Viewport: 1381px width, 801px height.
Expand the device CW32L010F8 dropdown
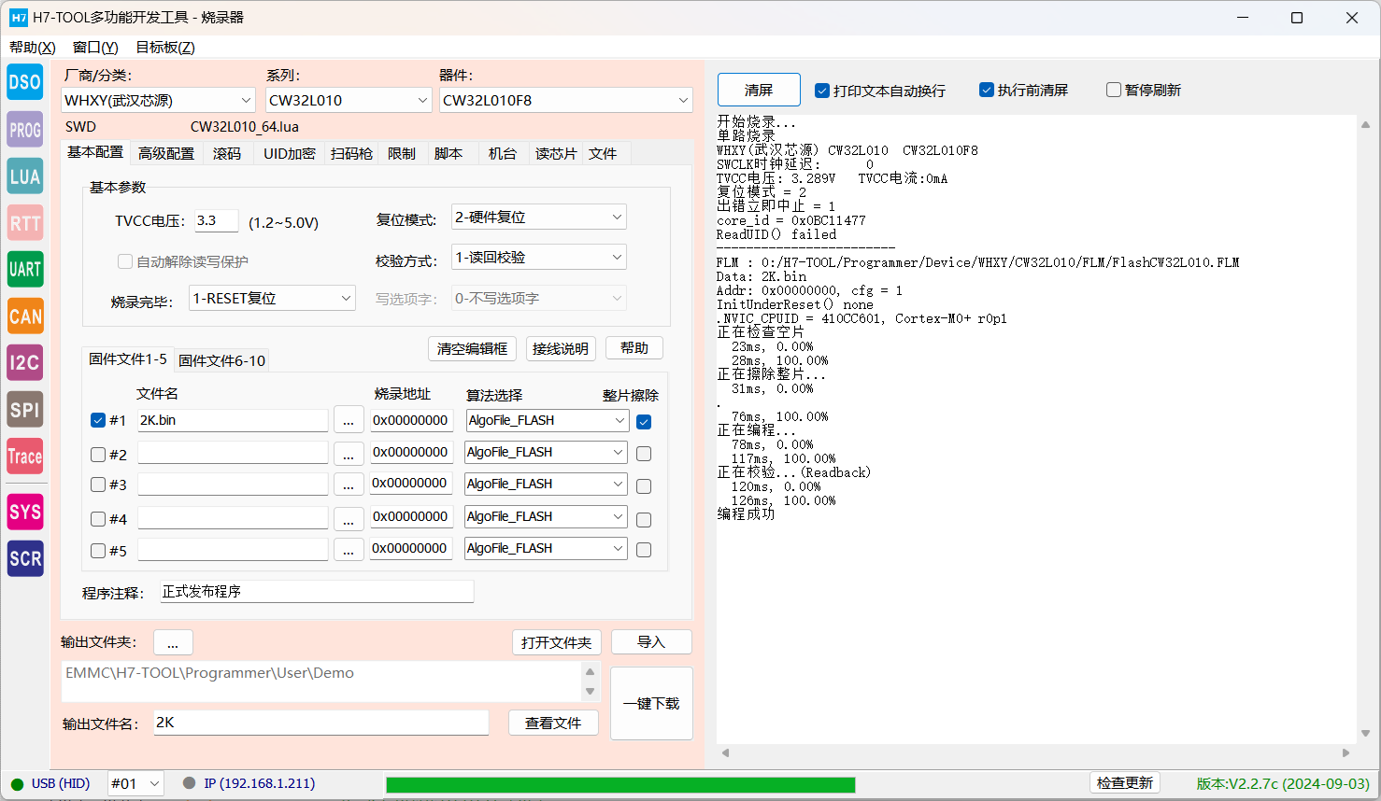point(565,100)
